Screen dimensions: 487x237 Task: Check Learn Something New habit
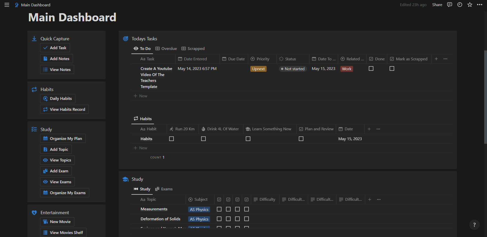(x=248, y=139)
